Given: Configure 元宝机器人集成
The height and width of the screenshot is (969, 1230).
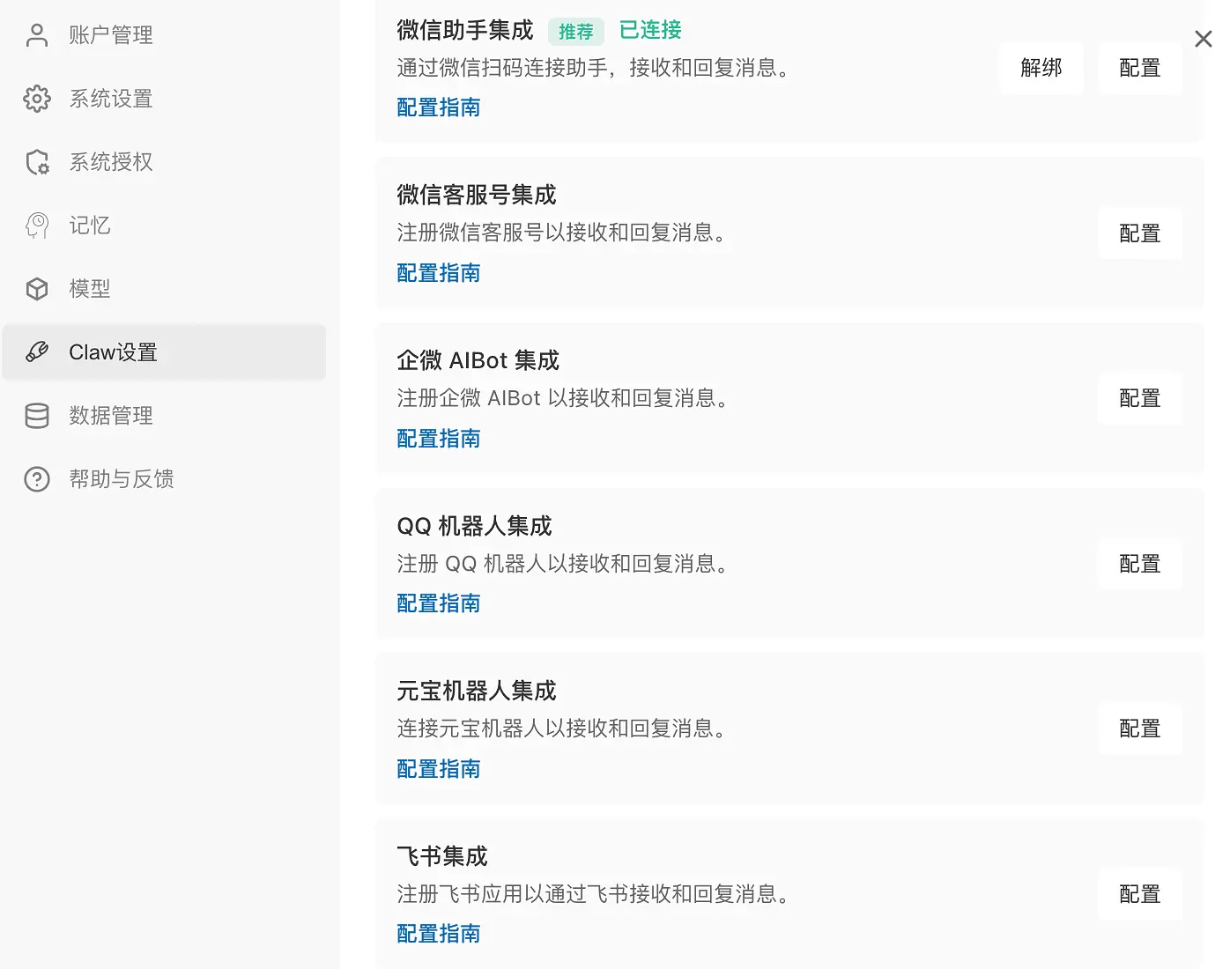Looking at the screenshot, I should point(1139,729).
